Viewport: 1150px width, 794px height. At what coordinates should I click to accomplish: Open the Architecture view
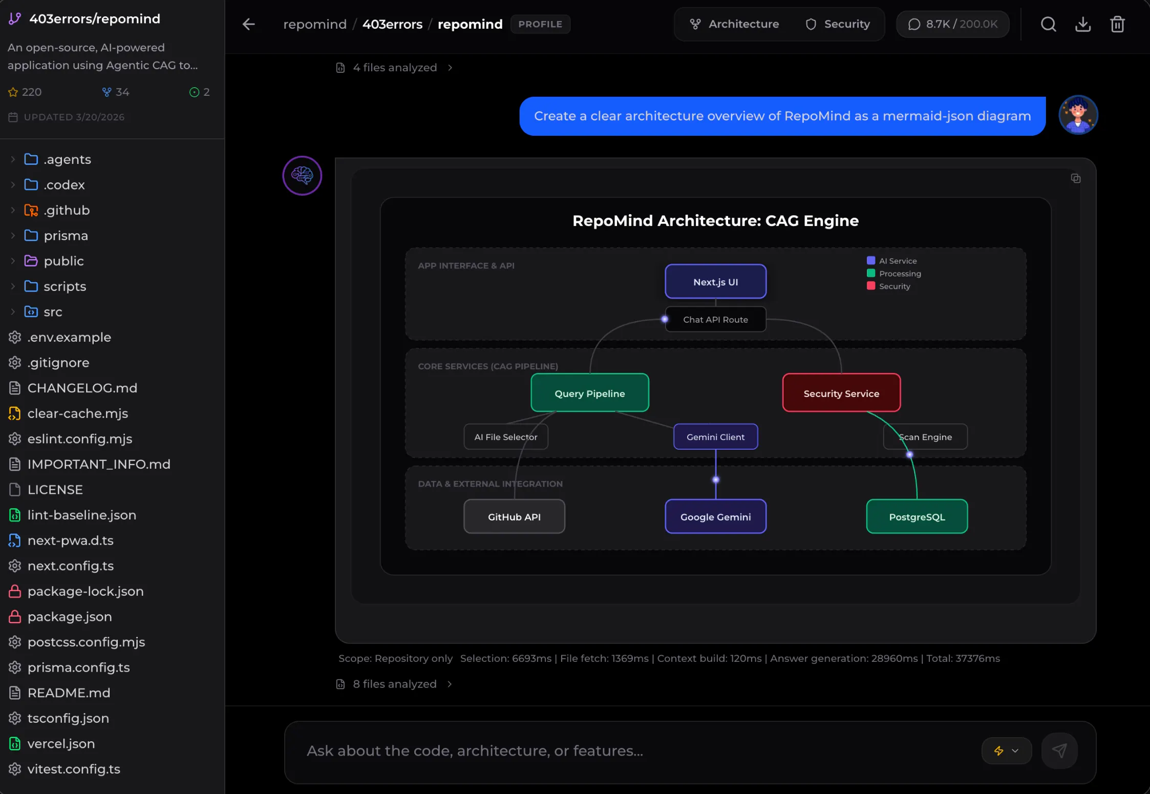tap(734, 24)
